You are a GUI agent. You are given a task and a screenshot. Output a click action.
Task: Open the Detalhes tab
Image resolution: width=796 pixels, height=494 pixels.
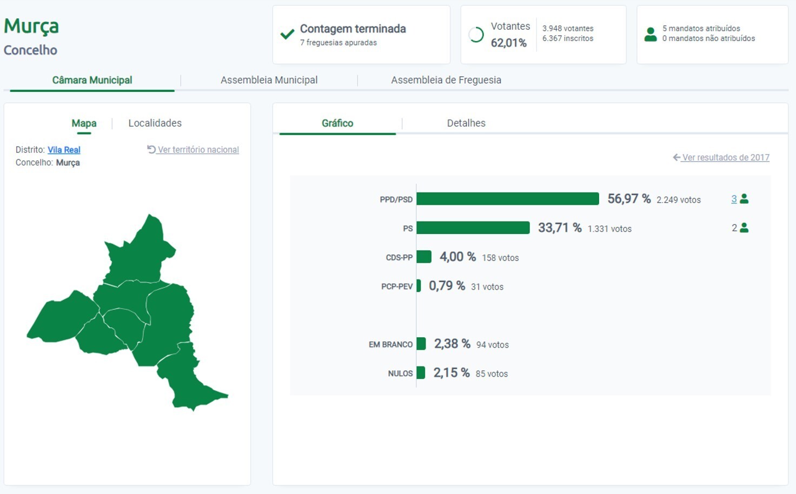[x=466, y=123]
